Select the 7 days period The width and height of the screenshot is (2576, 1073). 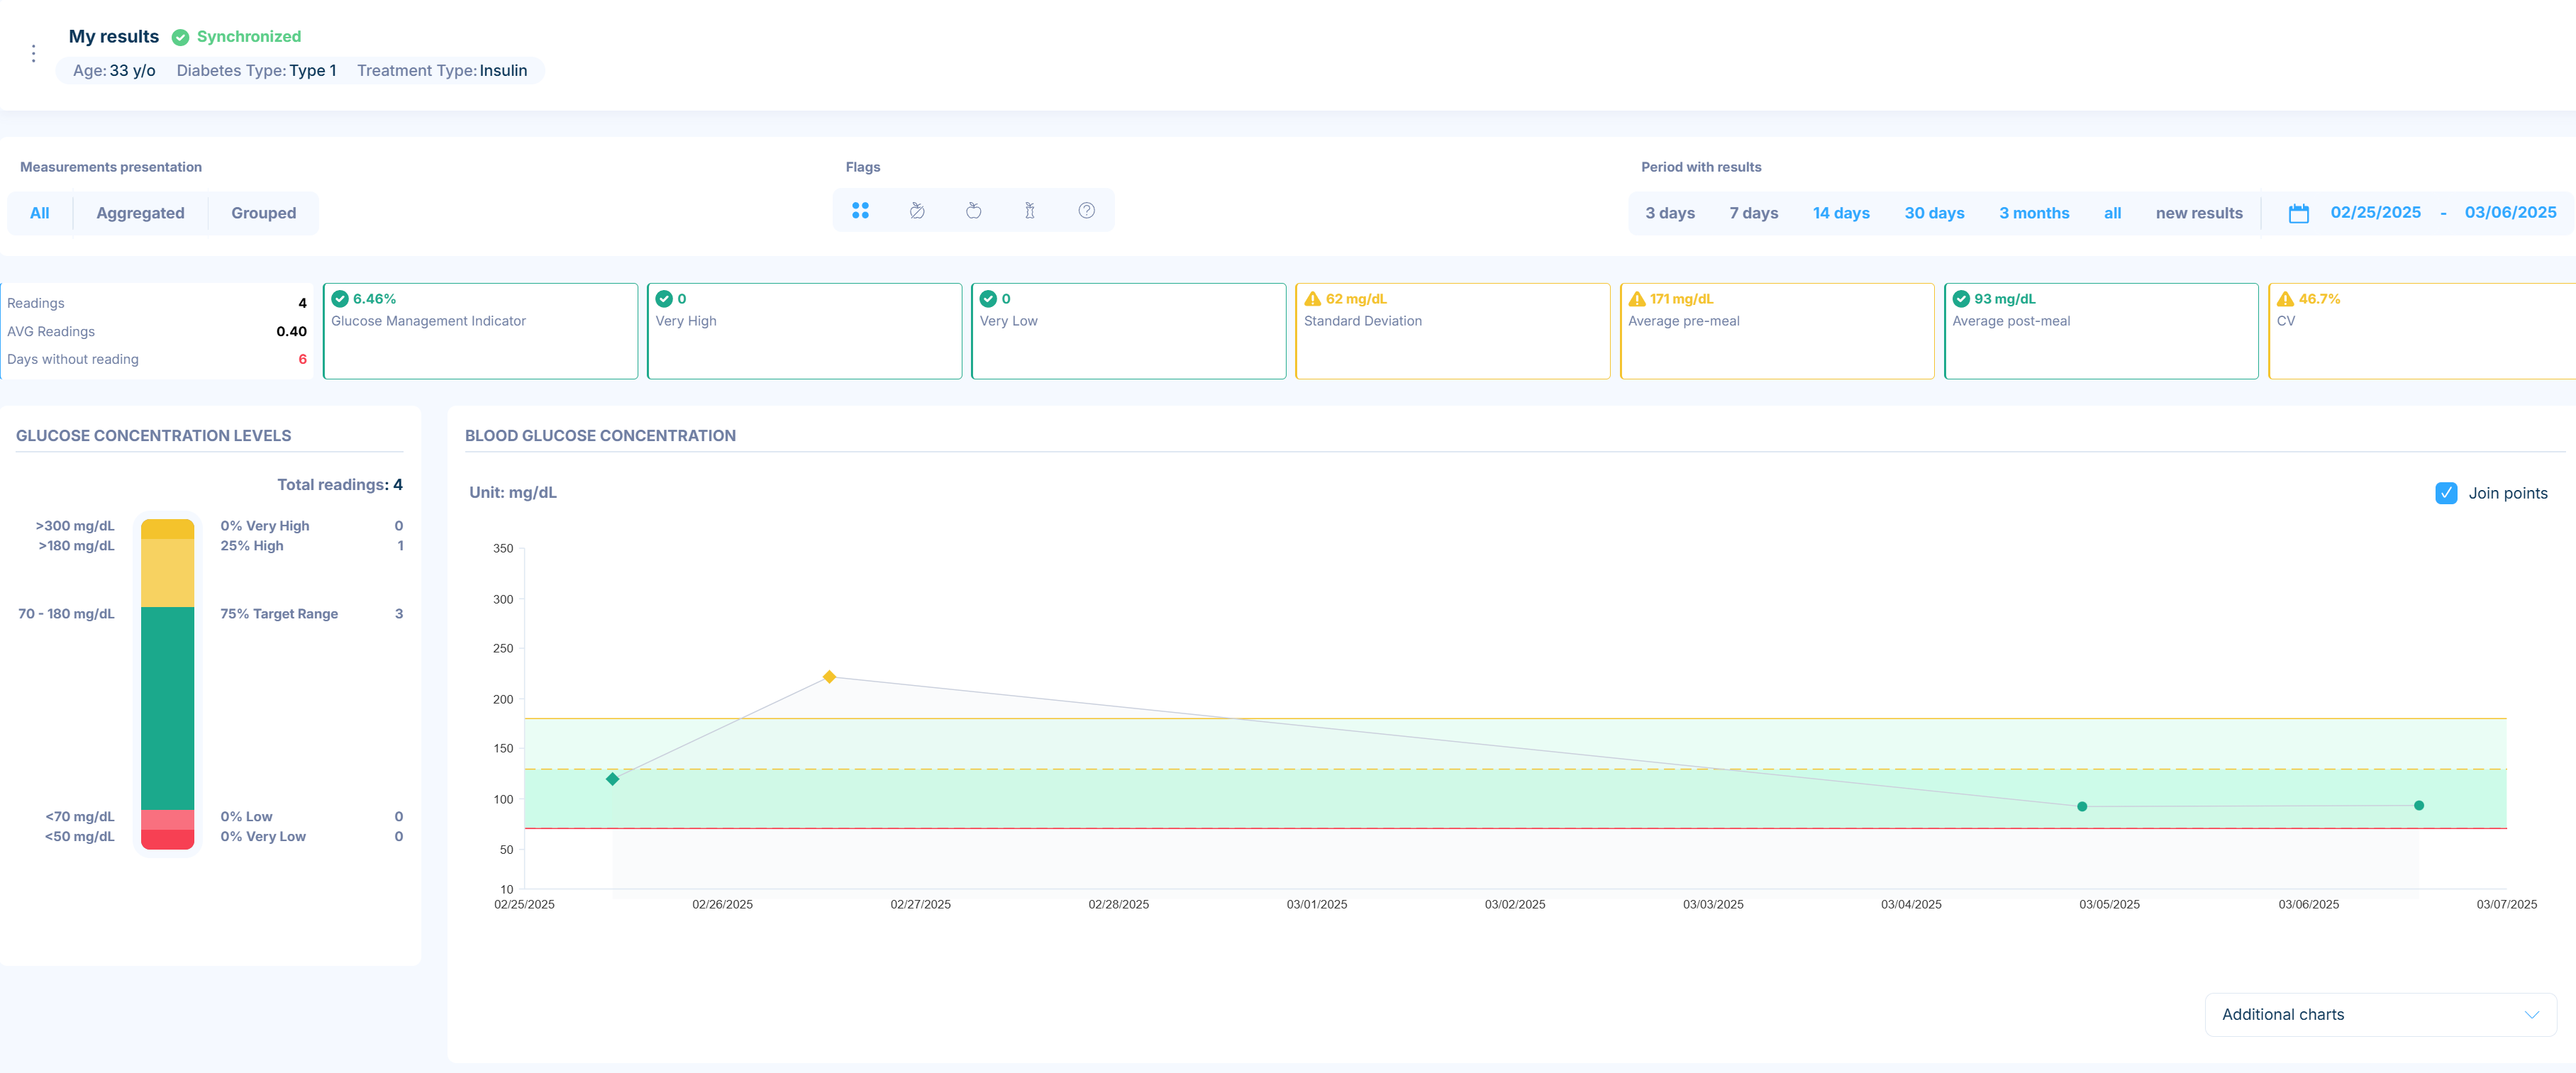(x=1754, y=213)
